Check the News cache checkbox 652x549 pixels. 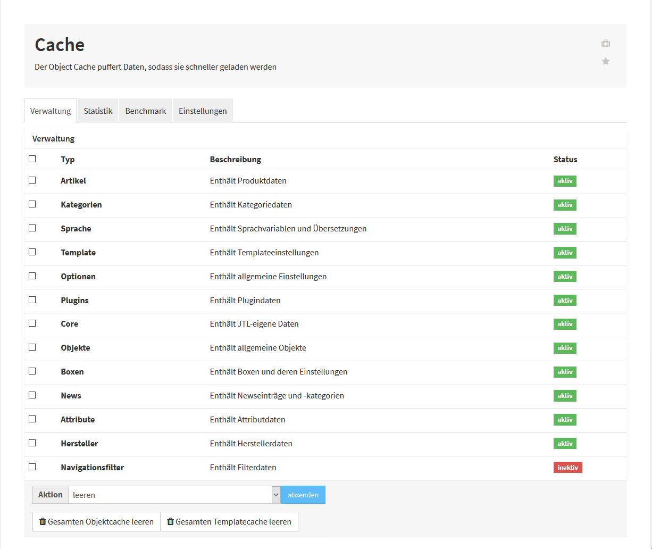coord(32,395)
